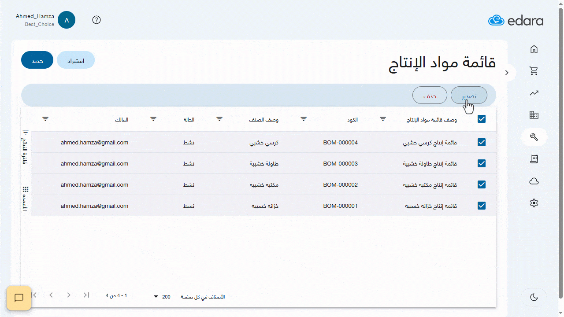Click the حذف delete button
Image resolution: width=564 pixels, height=317 pixels.
tap(430, 96)
